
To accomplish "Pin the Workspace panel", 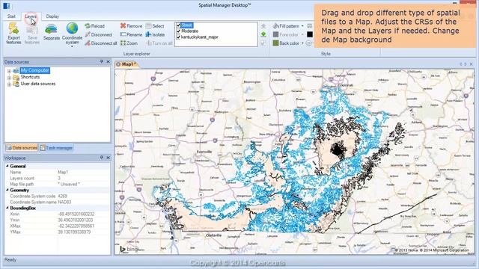I will [102, 158].
